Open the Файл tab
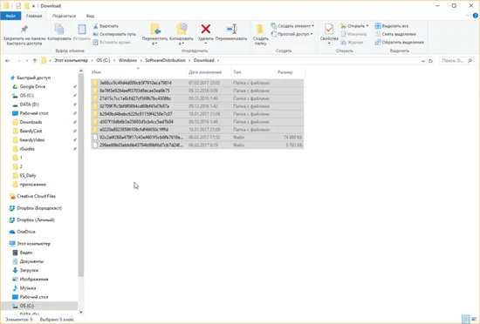Screen dimensions: 480x324 point(10,16)
